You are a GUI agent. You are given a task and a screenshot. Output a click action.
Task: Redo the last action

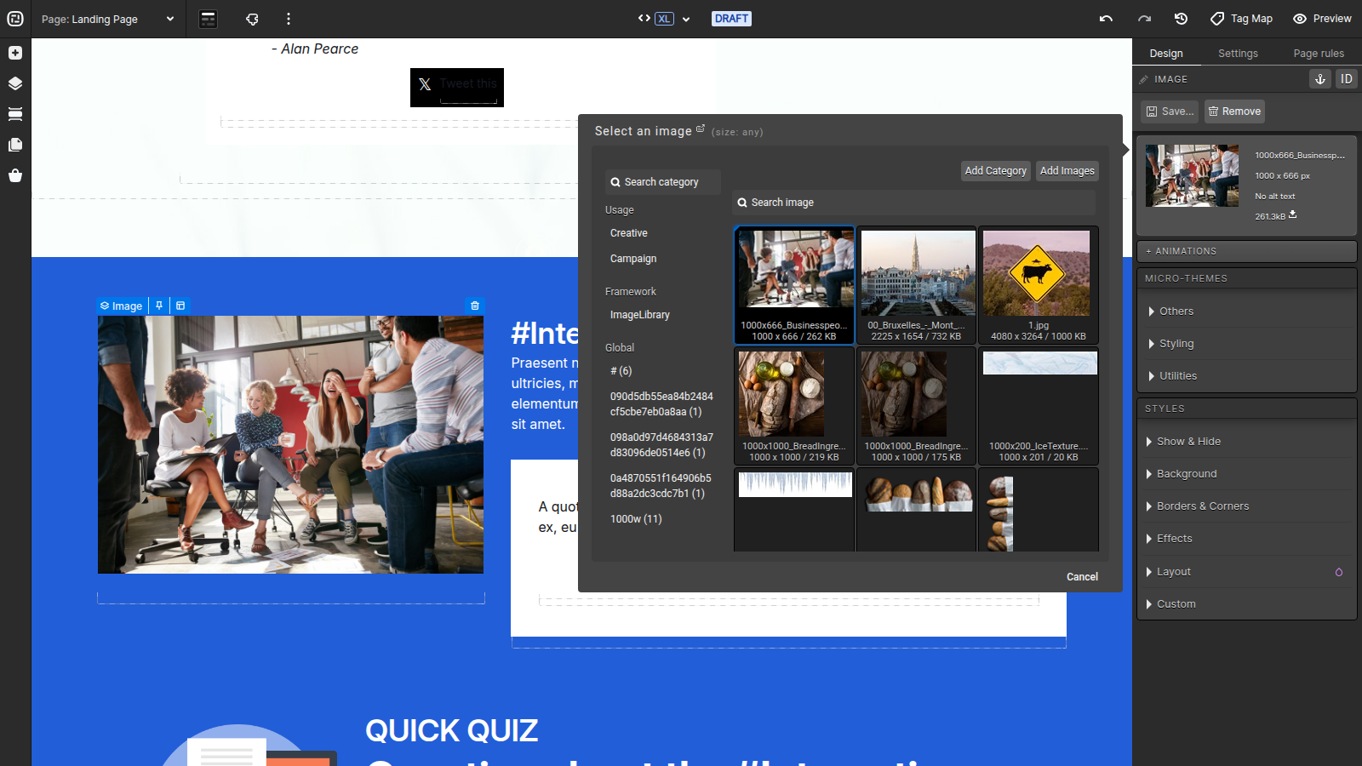click(x=1144, y=19)
